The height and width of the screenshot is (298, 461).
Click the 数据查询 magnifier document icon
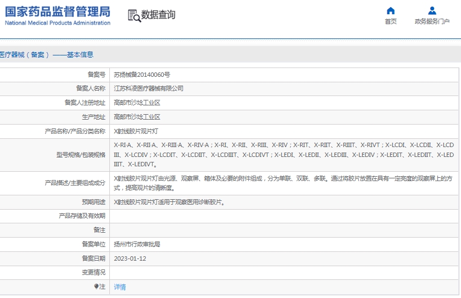tap(135, 16)
